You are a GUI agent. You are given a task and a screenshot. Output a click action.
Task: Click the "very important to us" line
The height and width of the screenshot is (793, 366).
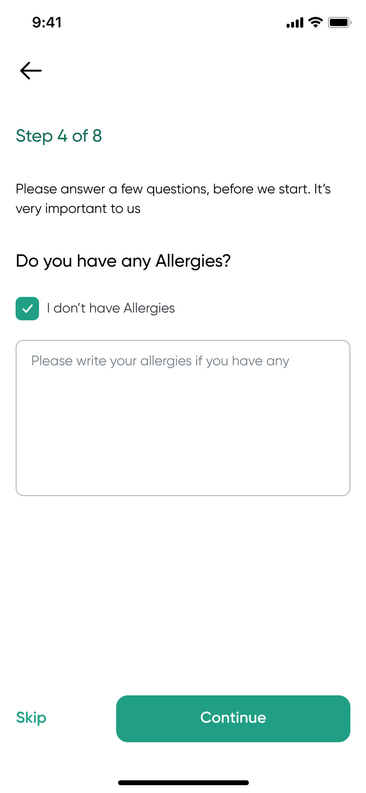(78, 209)
